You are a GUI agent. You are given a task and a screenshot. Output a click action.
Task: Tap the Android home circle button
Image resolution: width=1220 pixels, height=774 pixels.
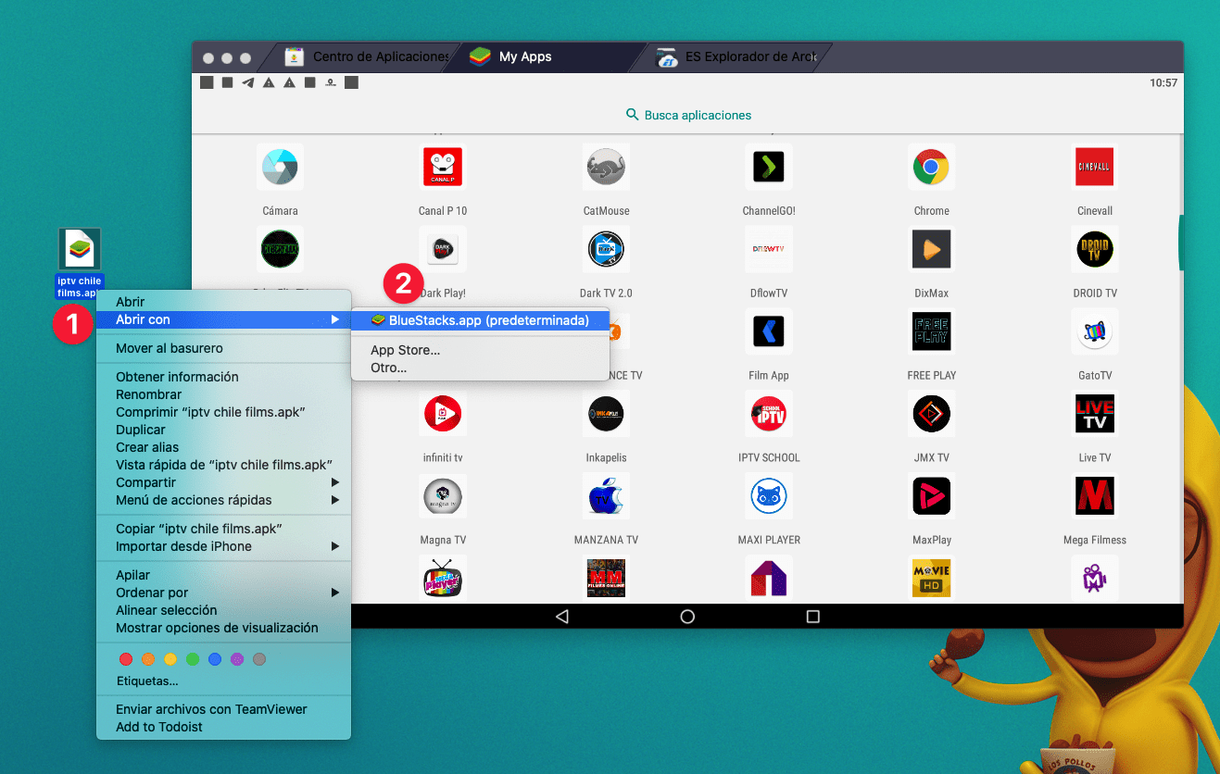coord(687,617)
